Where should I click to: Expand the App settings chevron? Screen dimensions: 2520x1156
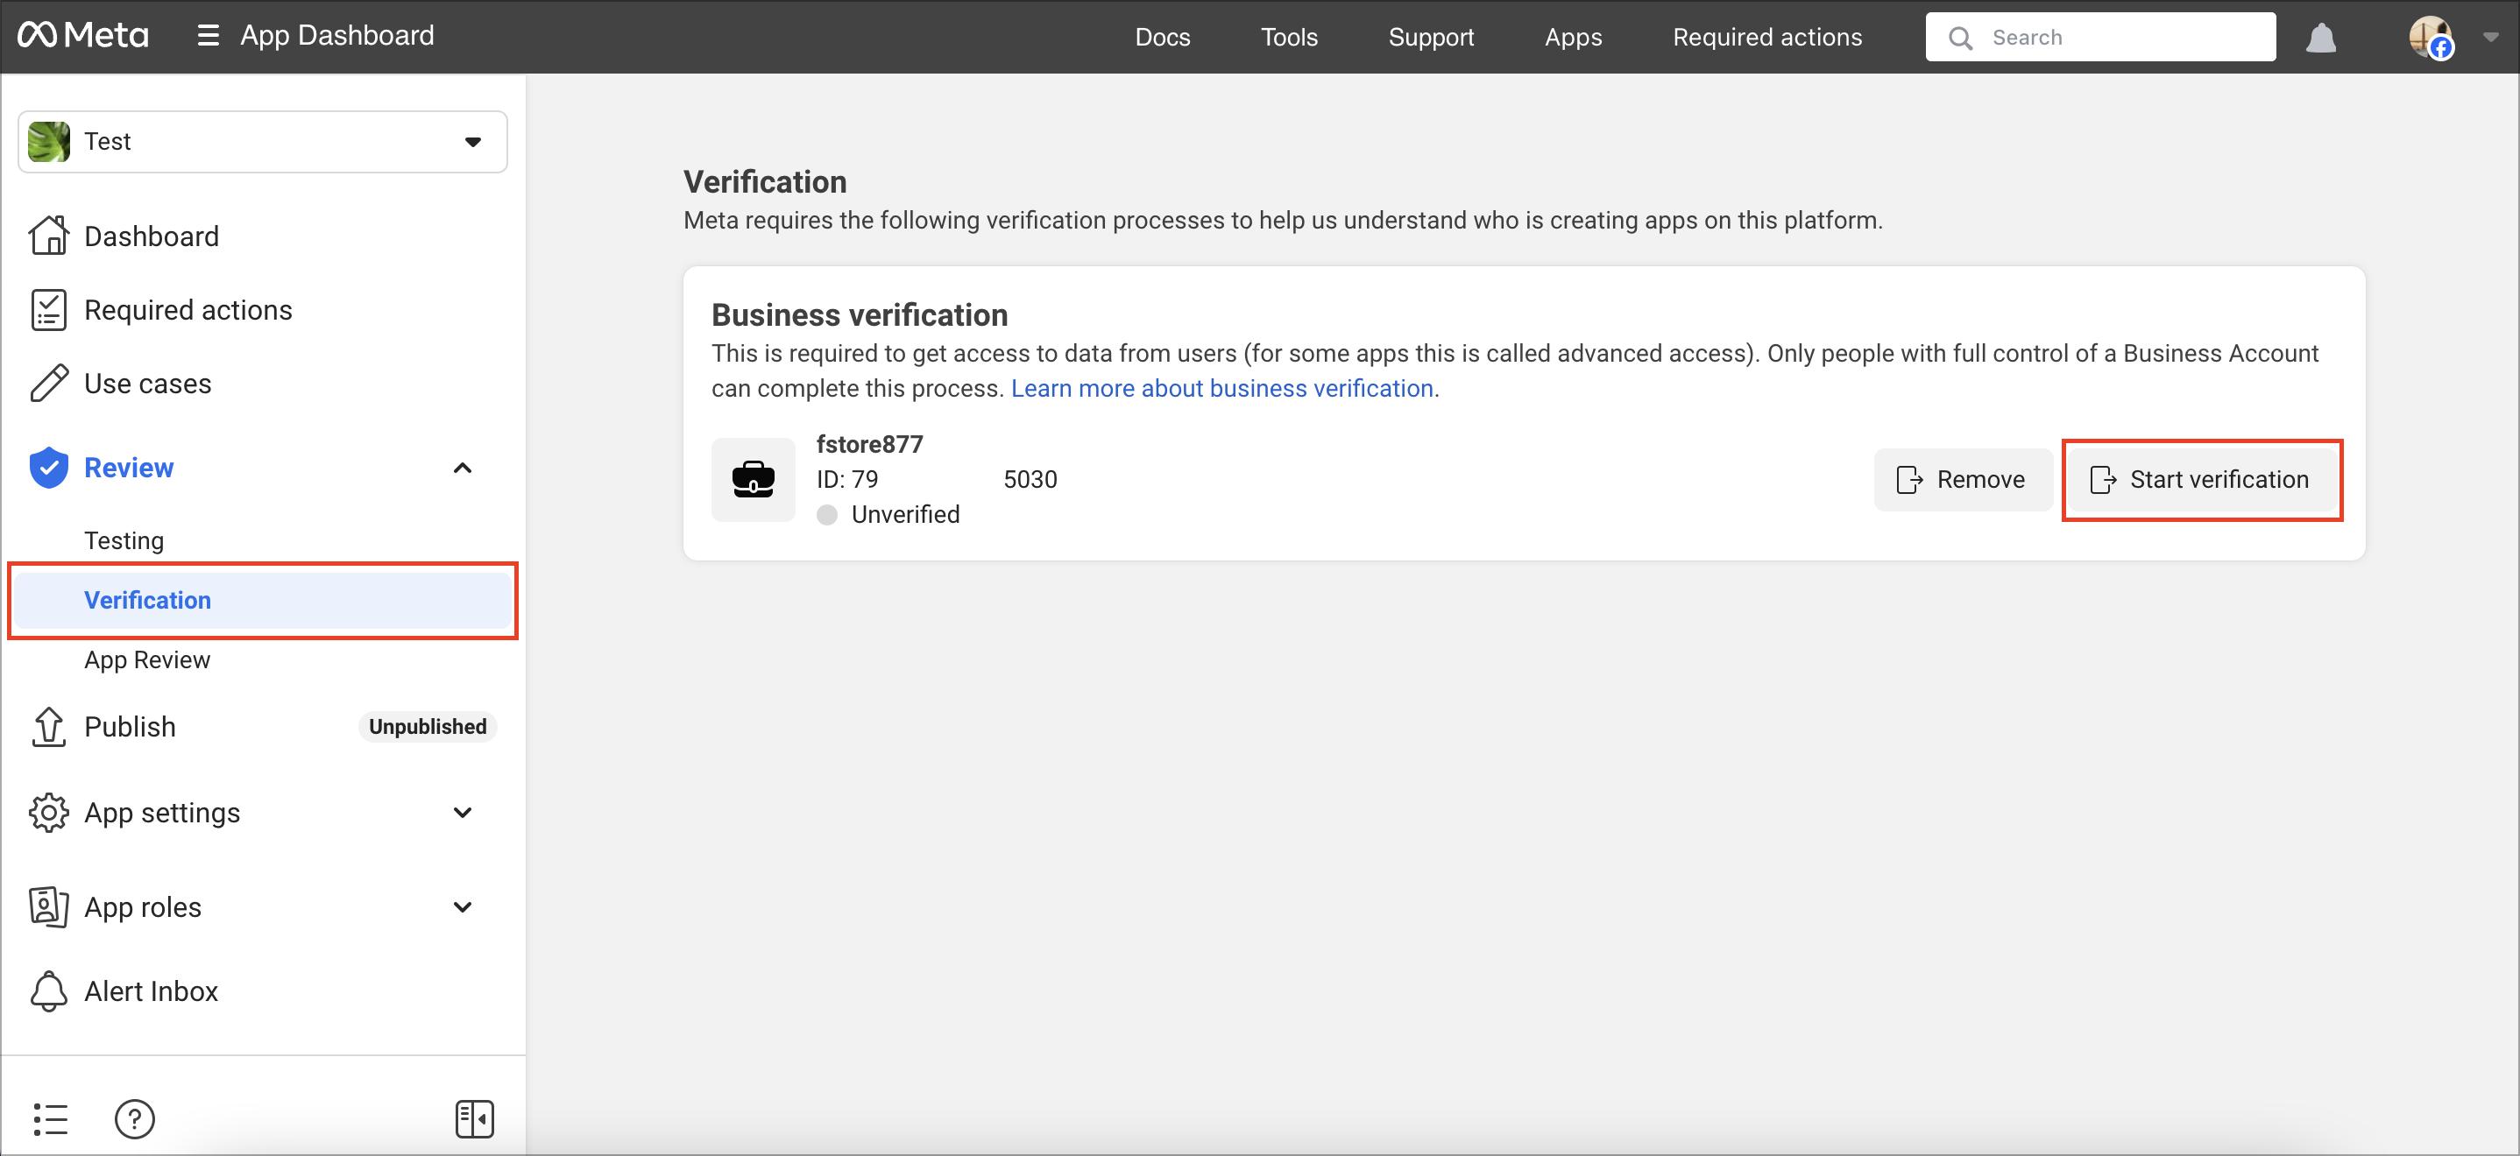pyautogui.click(x=463, y=813)
